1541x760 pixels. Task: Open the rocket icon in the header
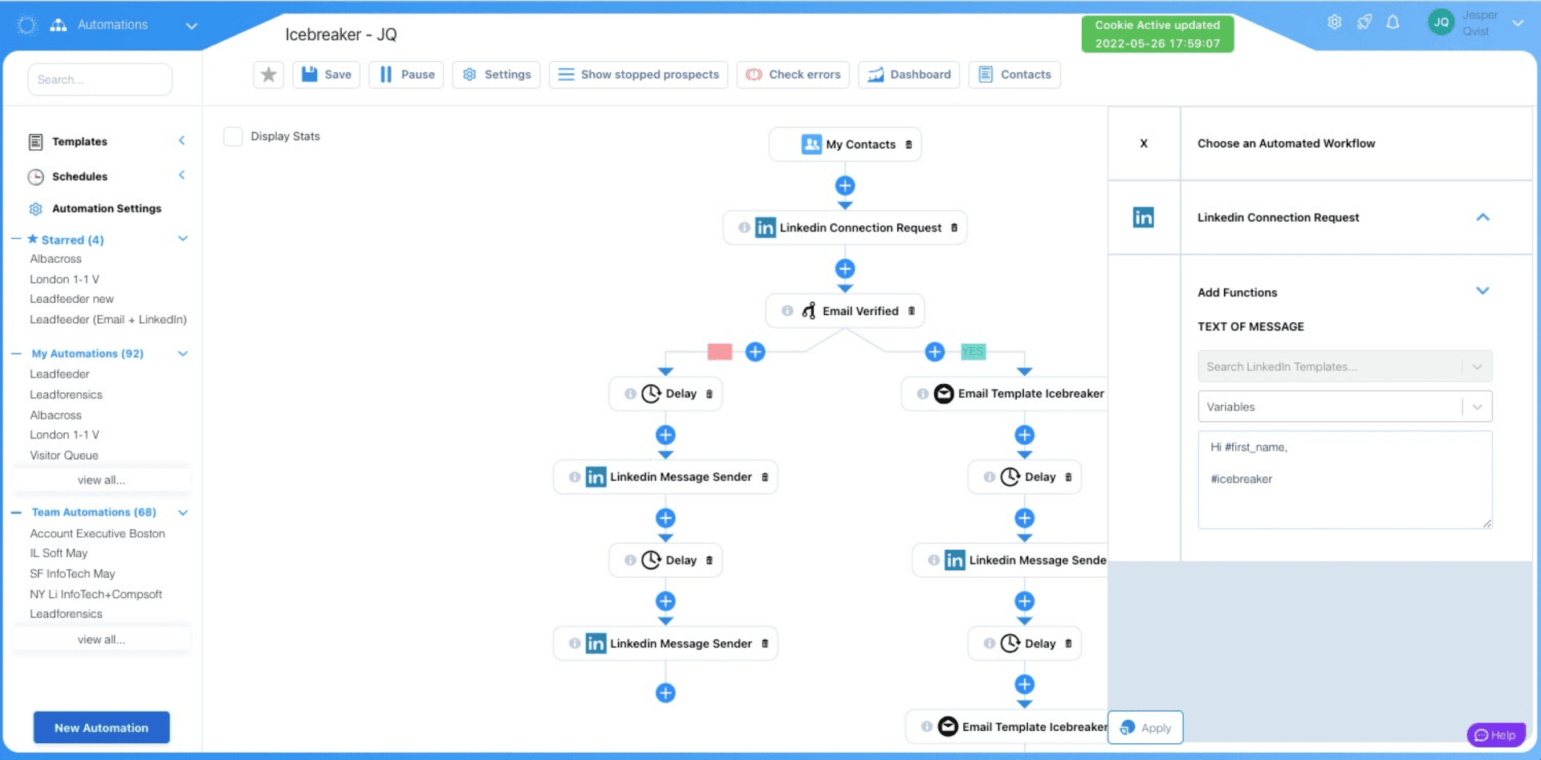click(1364, 22)
